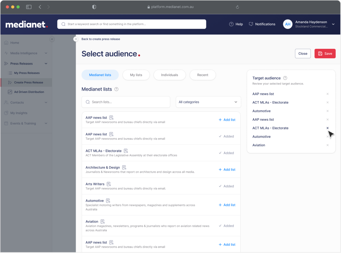Open Events & Training via calendar icon
The image size is (341, 253).
click(x=6, y=123)
